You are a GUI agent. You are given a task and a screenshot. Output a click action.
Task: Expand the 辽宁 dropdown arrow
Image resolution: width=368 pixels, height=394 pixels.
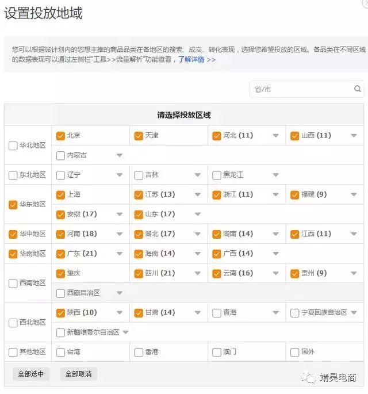120,175
